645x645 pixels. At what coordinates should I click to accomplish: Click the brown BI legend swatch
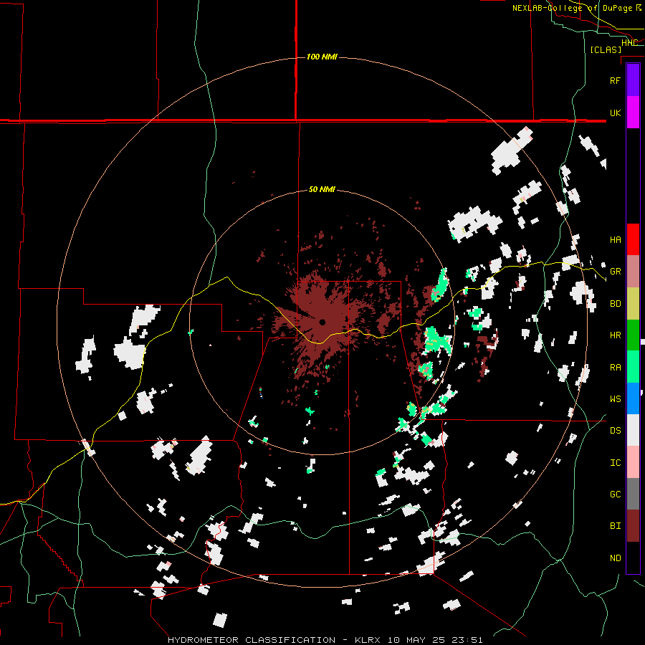[633, 526]
